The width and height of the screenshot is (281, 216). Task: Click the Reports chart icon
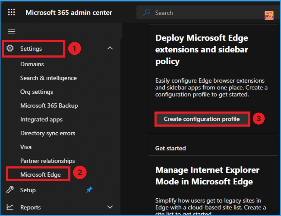(10, 207)
